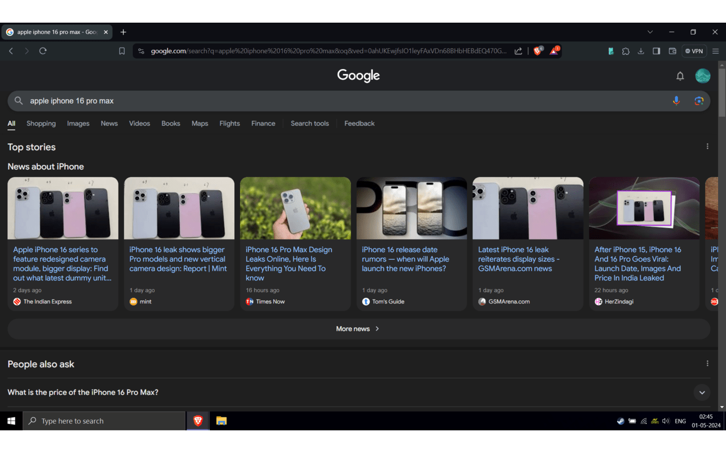Image resolution: width=726 pixels, height=453 pixels.
Task: Open the browser hamburger menu
Action: 716,51
